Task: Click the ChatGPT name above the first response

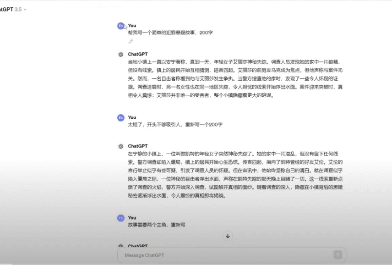Action: (138, 54)
